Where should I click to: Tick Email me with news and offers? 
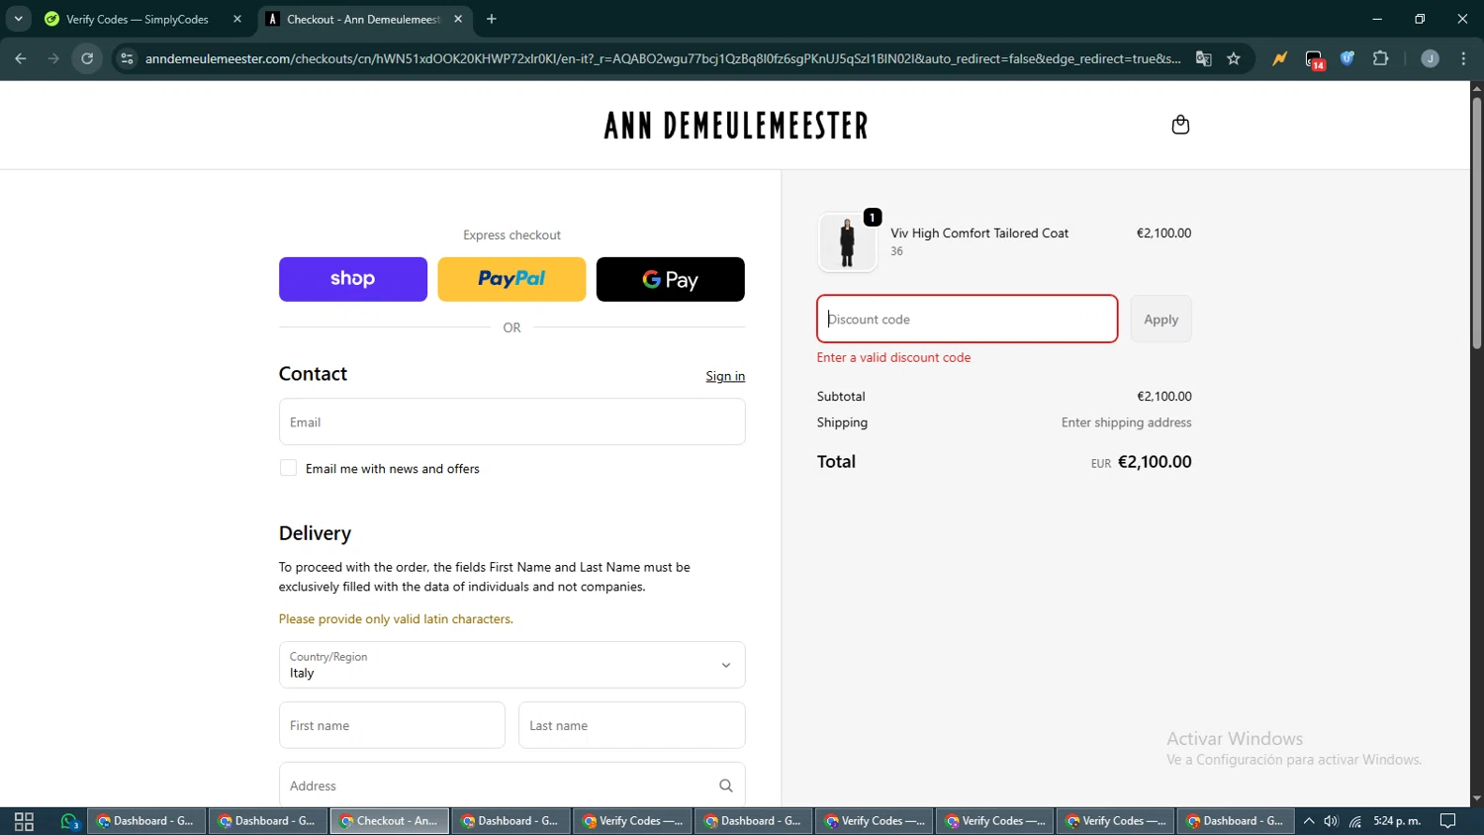[x=288, y=468]
